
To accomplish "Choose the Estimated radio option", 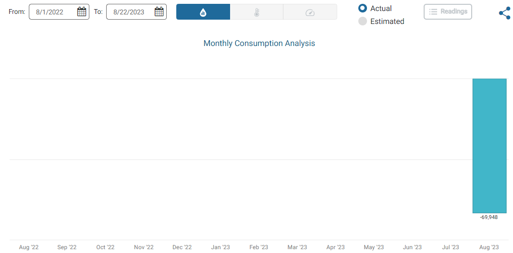I will coord(363,21).
